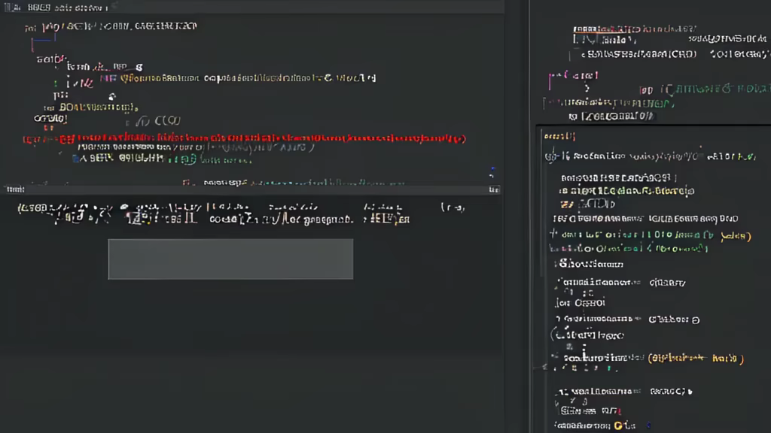771x433 pixels.
Task: Click the large gray box in the bottom panel
Action: [230, 259]
